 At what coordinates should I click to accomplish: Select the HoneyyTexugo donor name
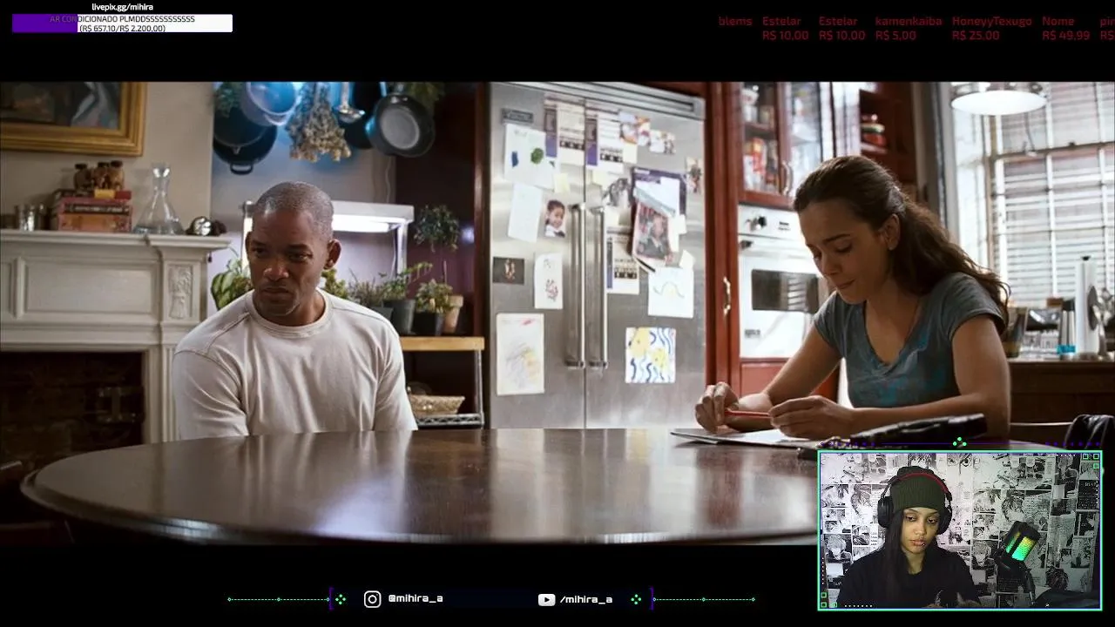coord(991,21)
